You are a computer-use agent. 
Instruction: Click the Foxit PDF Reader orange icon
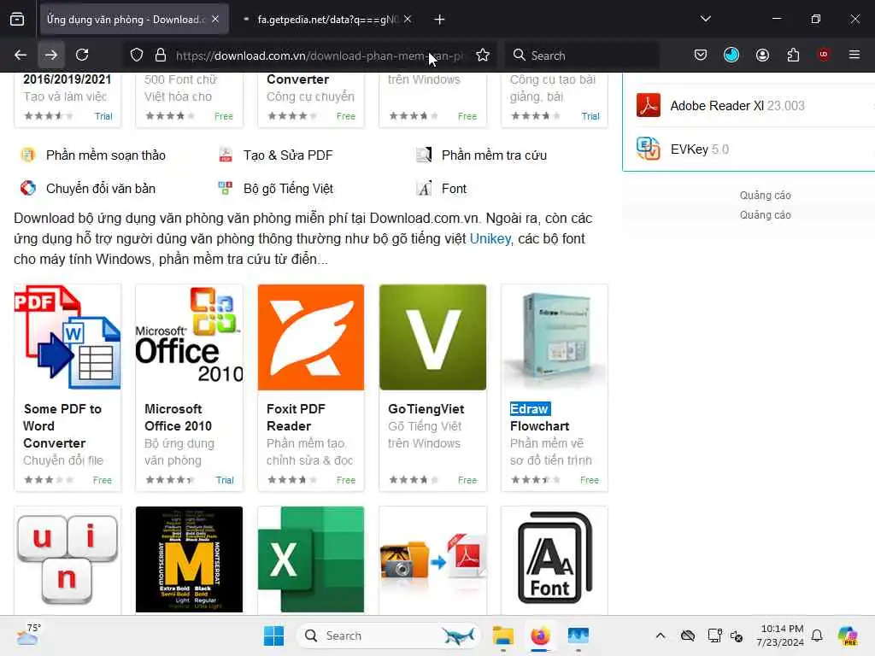[x=311, y=337]
